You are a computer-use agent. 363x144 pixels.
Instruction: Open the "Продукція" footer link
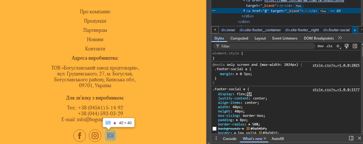95,21
